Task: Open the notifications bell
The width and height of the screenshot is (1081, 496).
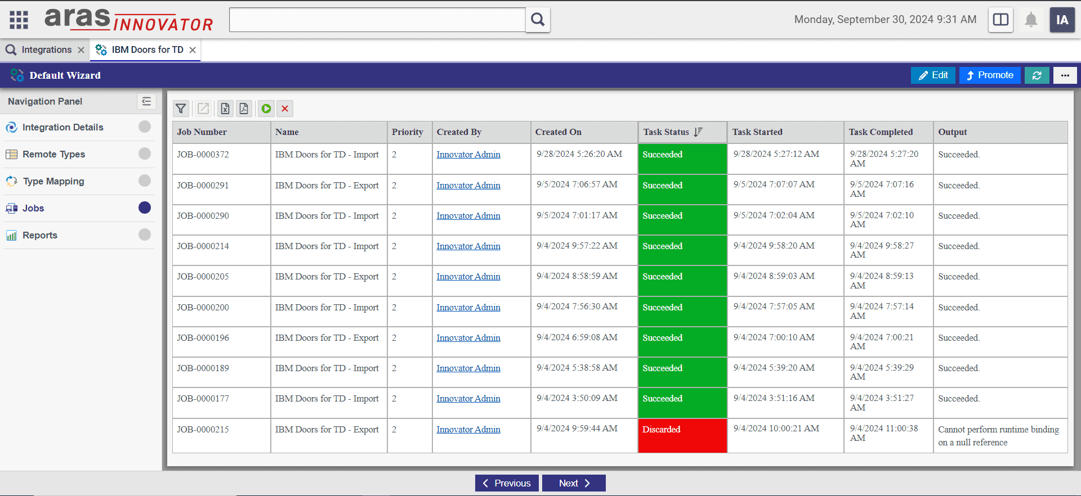Action: click(x=1031, y=20)
